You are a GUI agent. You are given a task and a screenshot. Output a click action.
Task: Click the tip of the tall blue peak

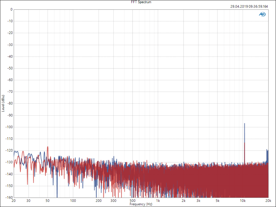244,123
